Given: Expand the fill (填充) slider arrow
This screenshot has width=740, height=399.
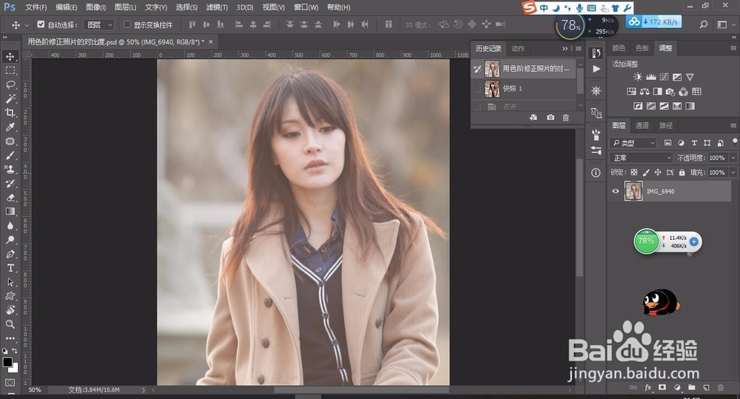Looking at the screenshot, I should (733, 172).
